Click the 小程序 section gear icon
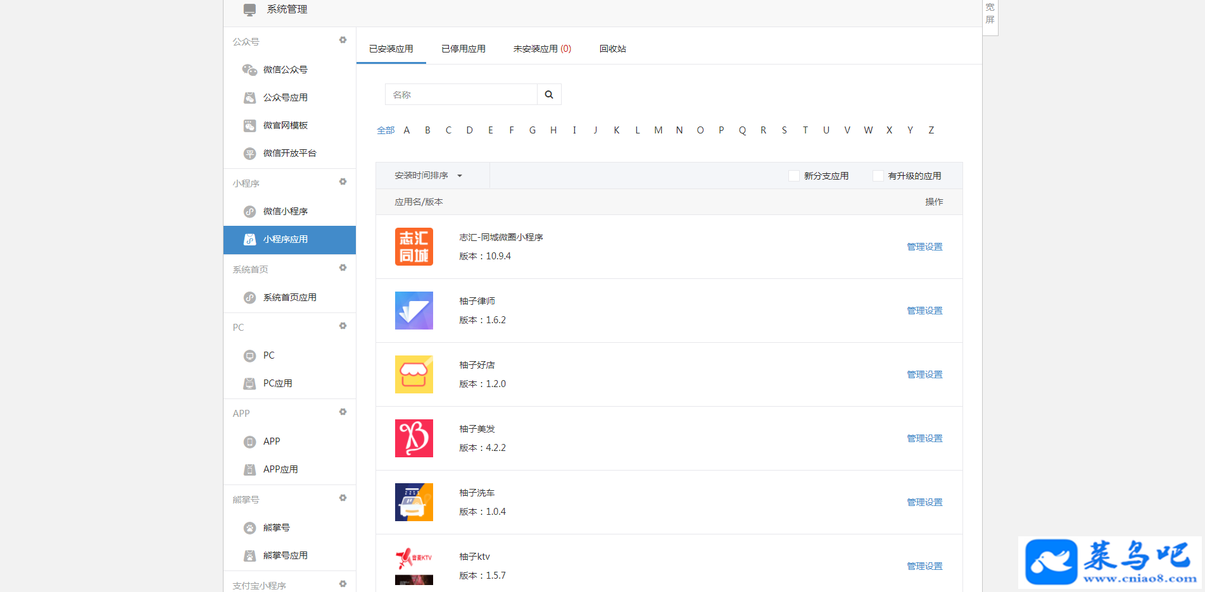The height and width of the screenshot is (592, 1205). [343, 182]
